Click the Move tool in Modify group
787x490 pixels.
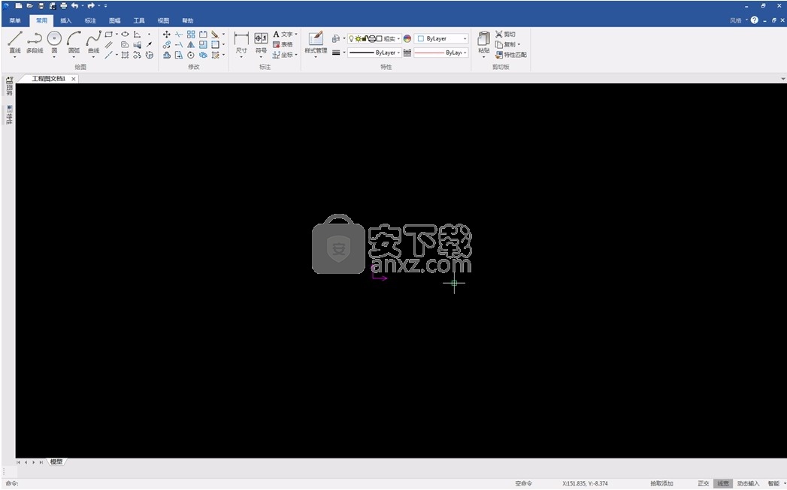[x=167, y=34]
